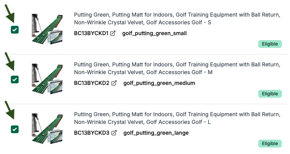Open the Putting Green title ending in L
Image resolution: width=290 pixels, height=154 pixels.
point(177,118)
